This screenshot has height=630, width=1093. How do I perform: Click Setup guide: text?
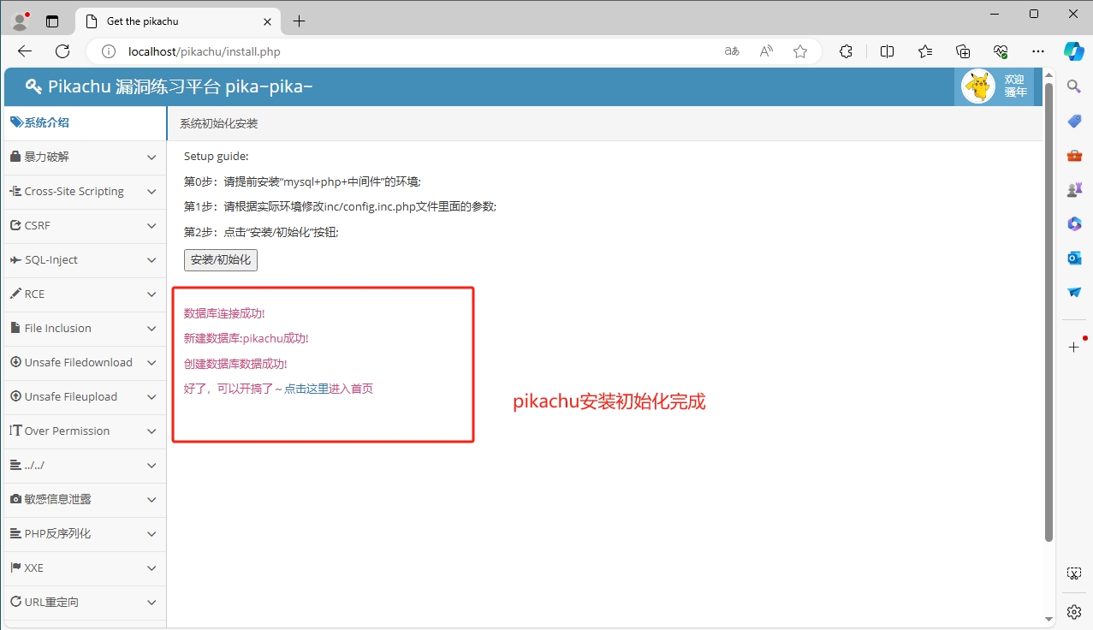217,157
